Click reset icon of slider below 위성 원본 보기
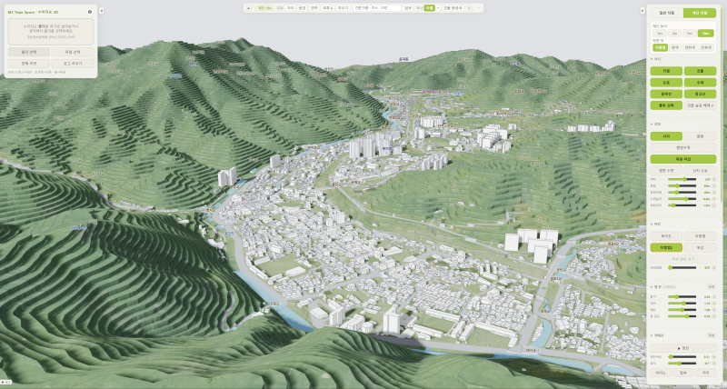The height and width of the screenshot is (389, 727). point(714,267)
